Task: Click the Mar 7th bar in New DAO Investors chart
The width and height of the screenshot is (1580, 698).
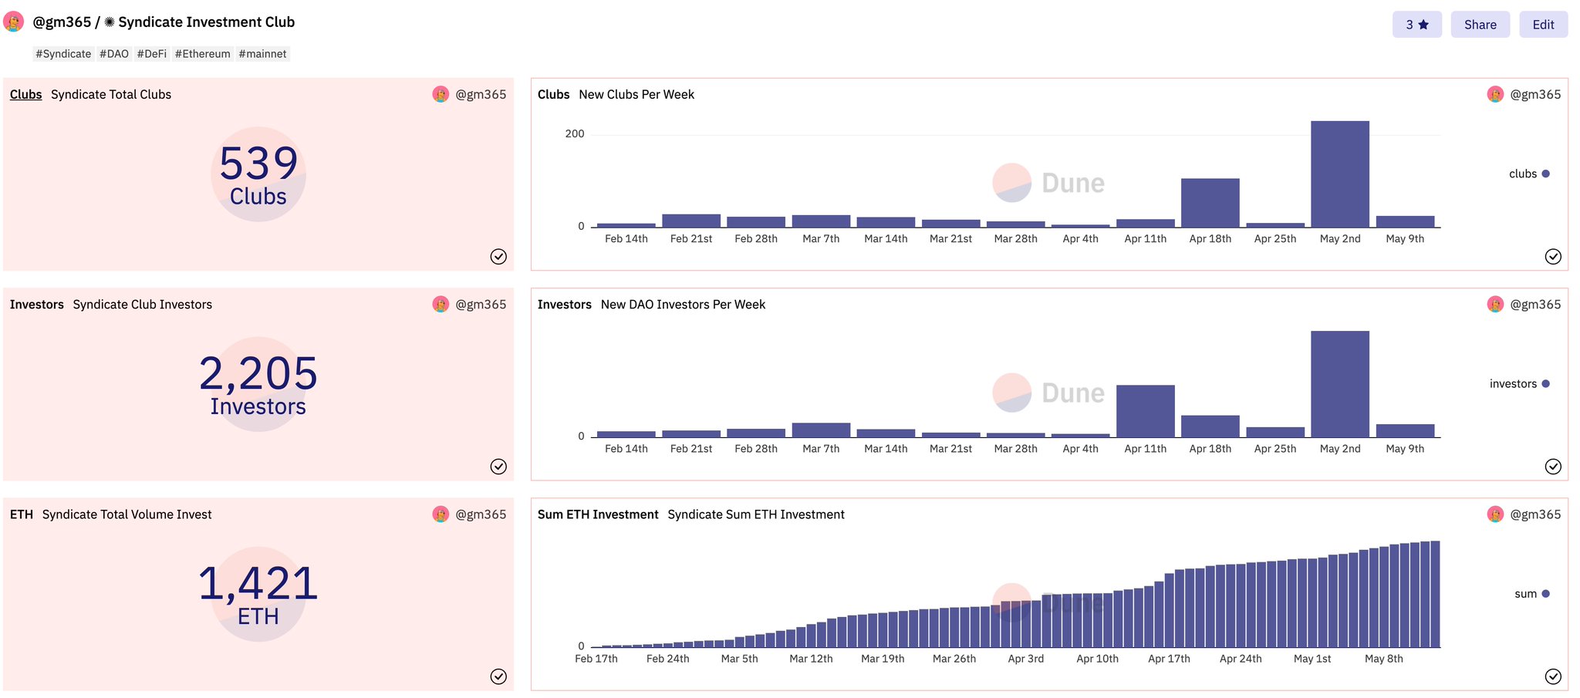Action: click(x=821, y=430)
